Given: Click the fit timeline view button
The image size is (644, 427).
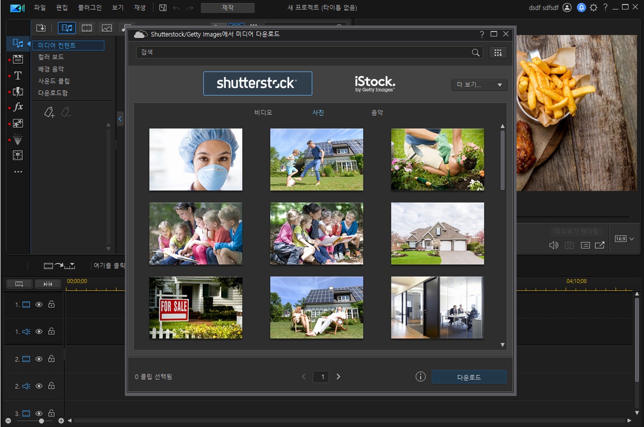Looking at the screenshot, I should (x=48, y=284).
